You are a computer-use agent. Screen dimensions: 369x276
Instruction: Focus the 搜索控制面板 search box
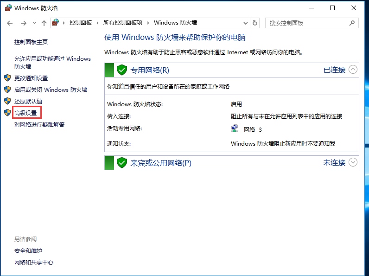coord(312,23)
